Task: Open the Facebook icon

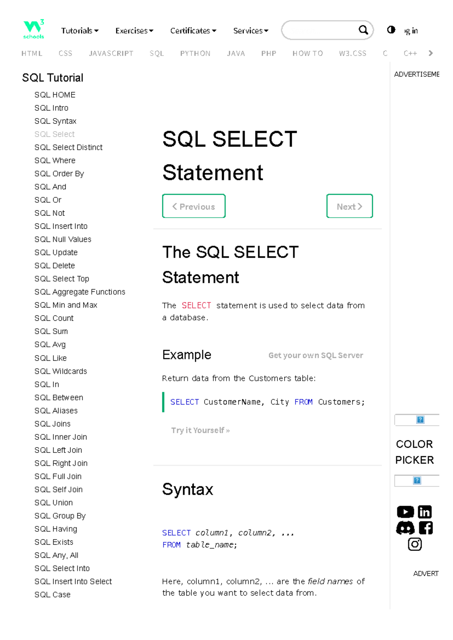Action: (427, 528)
